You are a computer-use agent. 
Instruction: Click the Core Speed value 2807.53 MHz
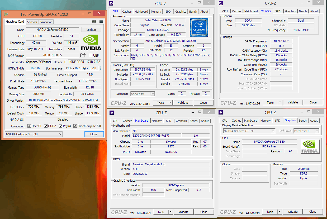point(143,70)
